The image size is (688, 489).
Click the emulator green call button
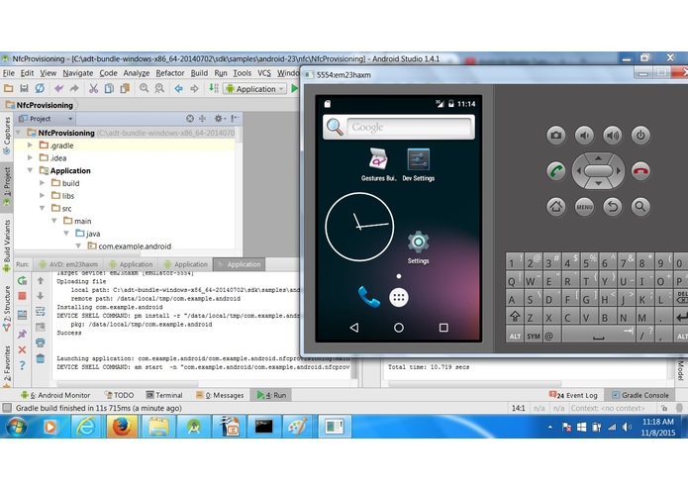click(556, 170)
